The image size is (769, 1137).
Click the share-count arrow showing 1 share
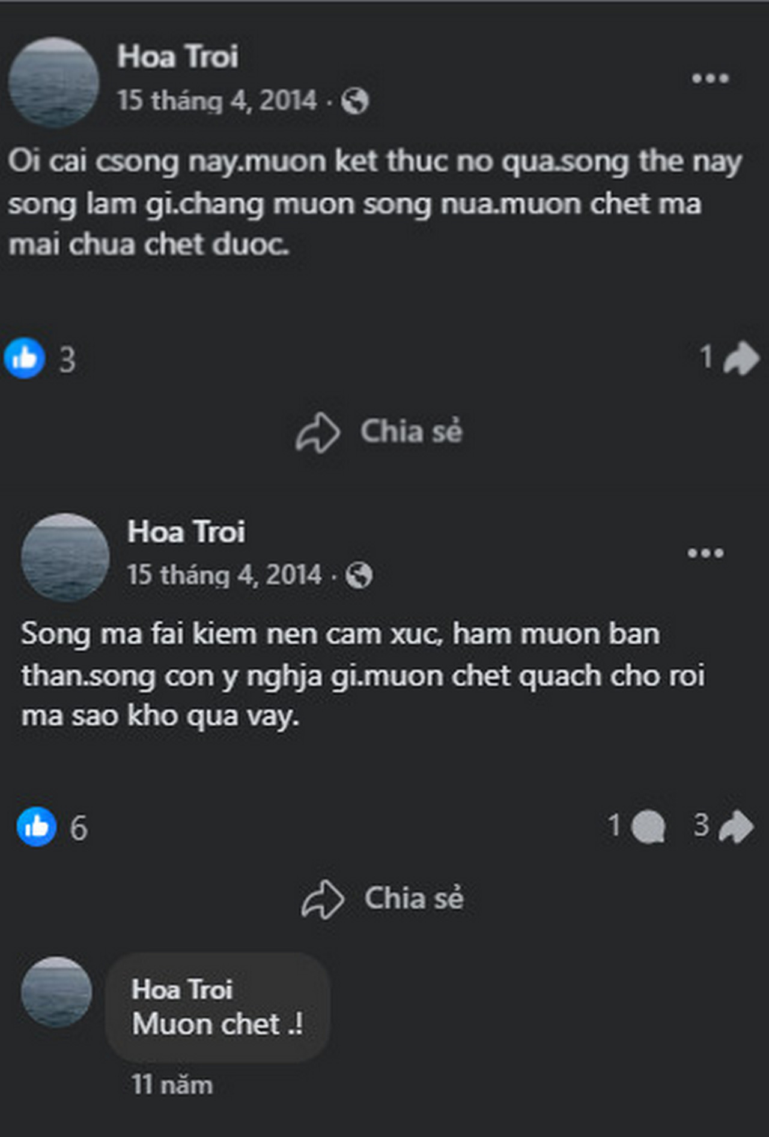741,359
